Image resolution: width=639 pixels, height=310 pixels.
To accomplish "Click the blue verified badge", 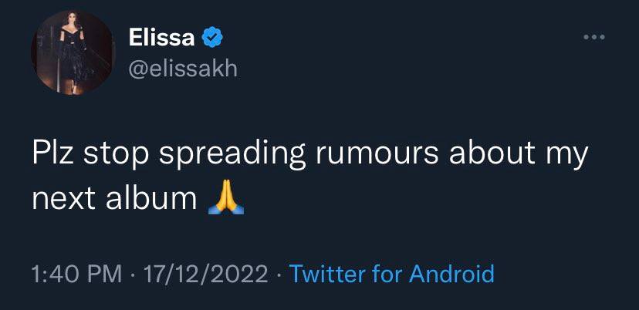I will point(211,38).
